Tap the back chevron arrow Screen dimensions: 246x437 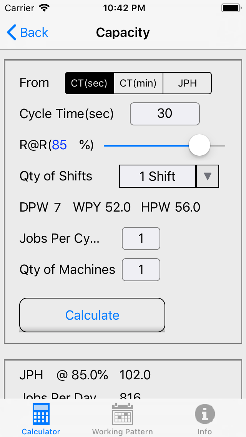coord(11,32)
